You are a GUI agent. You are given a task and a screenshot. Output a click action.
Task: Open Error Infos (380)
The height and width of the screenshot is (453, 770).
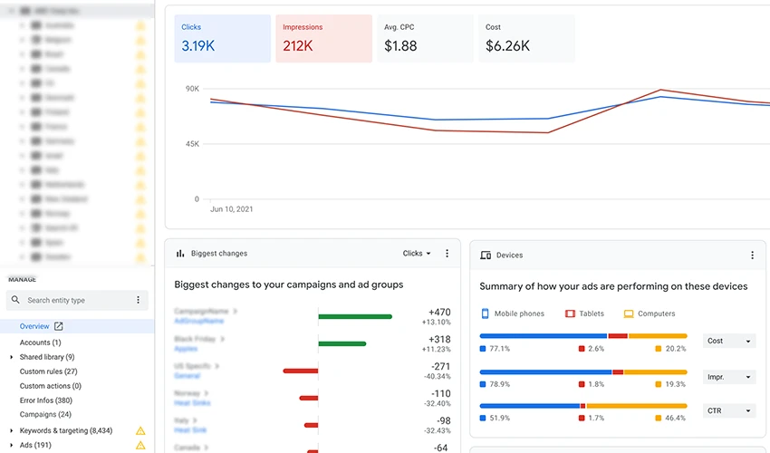tap(45, 400)
